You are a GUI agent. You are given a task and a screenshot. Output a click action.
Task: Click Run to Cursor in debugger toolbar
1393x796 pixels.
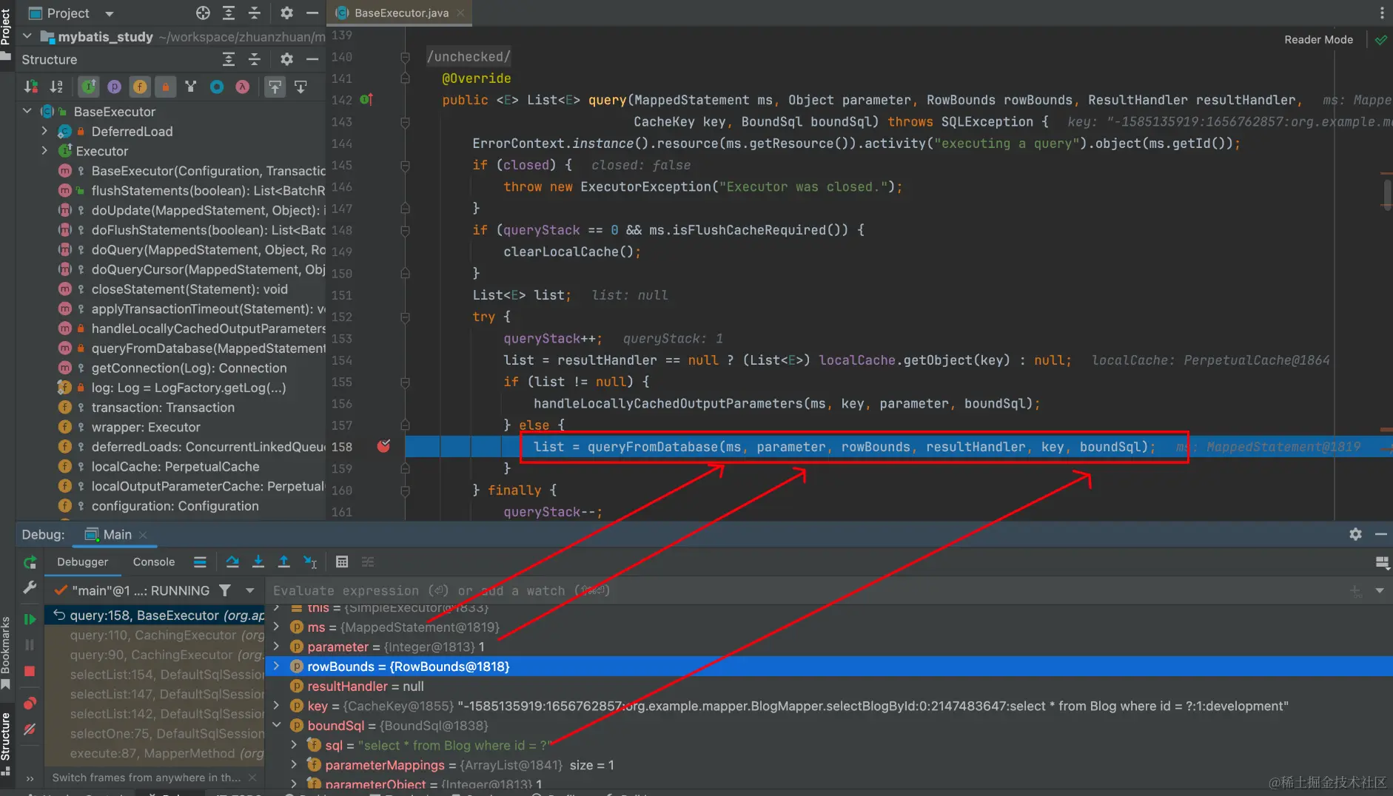click(x=310, y=561)
